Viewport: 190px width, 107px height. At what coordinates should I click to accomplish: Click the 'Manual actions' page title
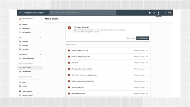point(51,19)
